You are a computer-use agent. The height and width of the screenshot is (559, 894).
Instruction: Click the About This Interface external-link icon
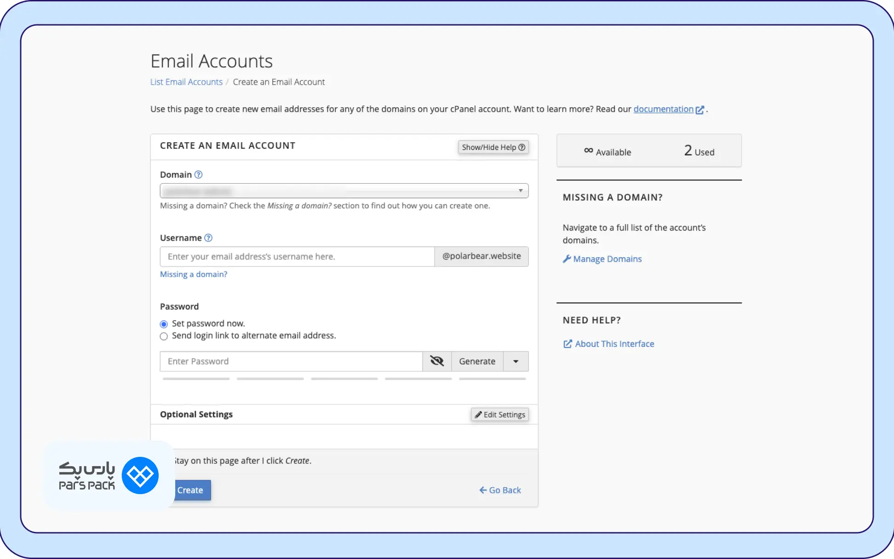[x=567, y=344]
